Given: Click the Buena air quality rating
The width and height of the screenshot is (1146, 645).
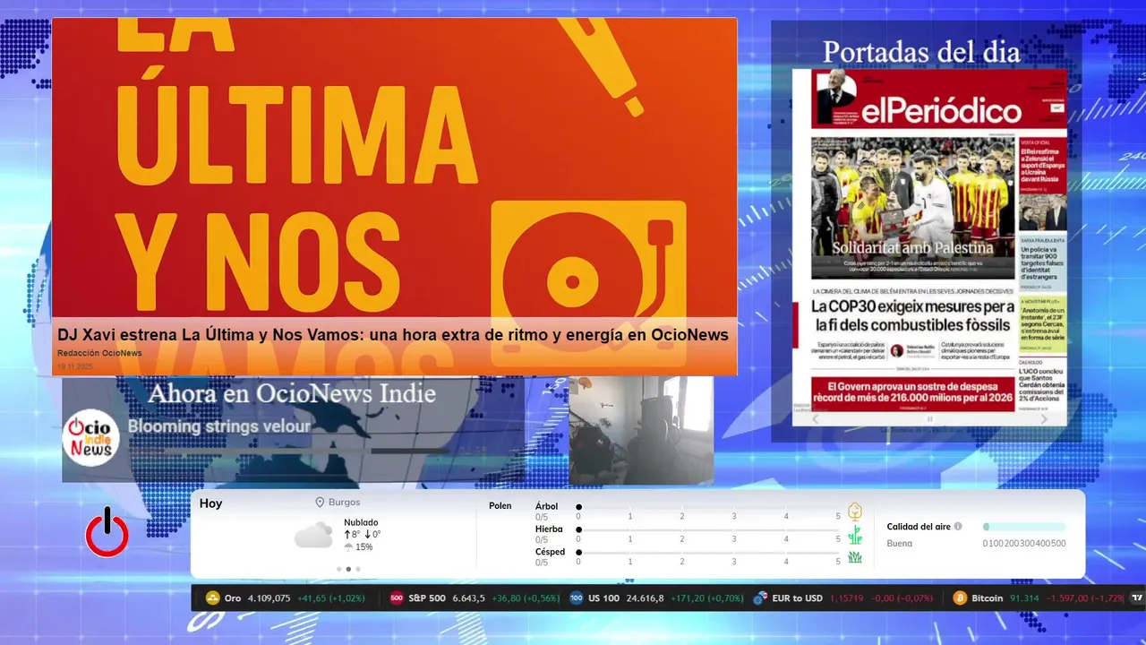Looking at the screenshot, I should tap(900, 543).
